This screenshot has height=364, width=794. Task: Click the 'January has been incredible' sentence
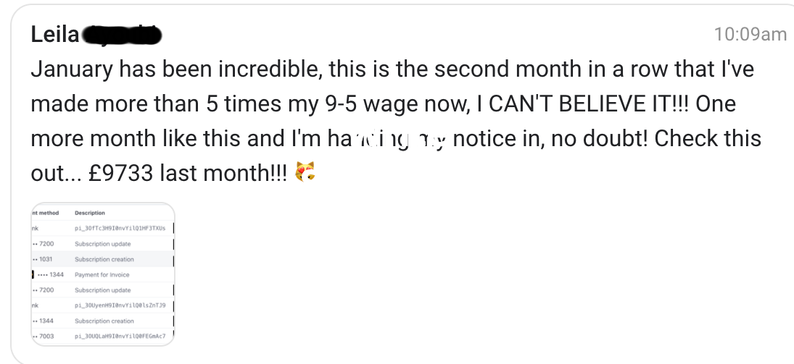click(176, 69)
